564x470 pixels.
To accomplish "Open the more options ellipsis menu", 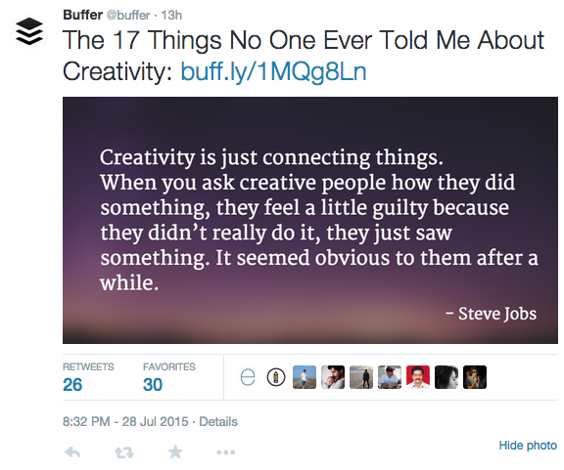I will tap(226, 452).
